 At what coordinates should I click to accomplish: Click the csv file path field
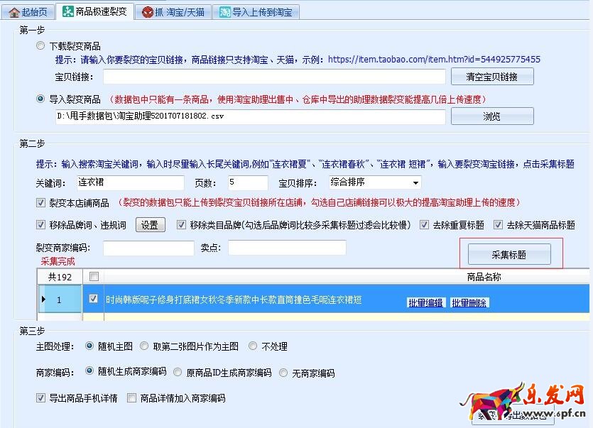250,116
